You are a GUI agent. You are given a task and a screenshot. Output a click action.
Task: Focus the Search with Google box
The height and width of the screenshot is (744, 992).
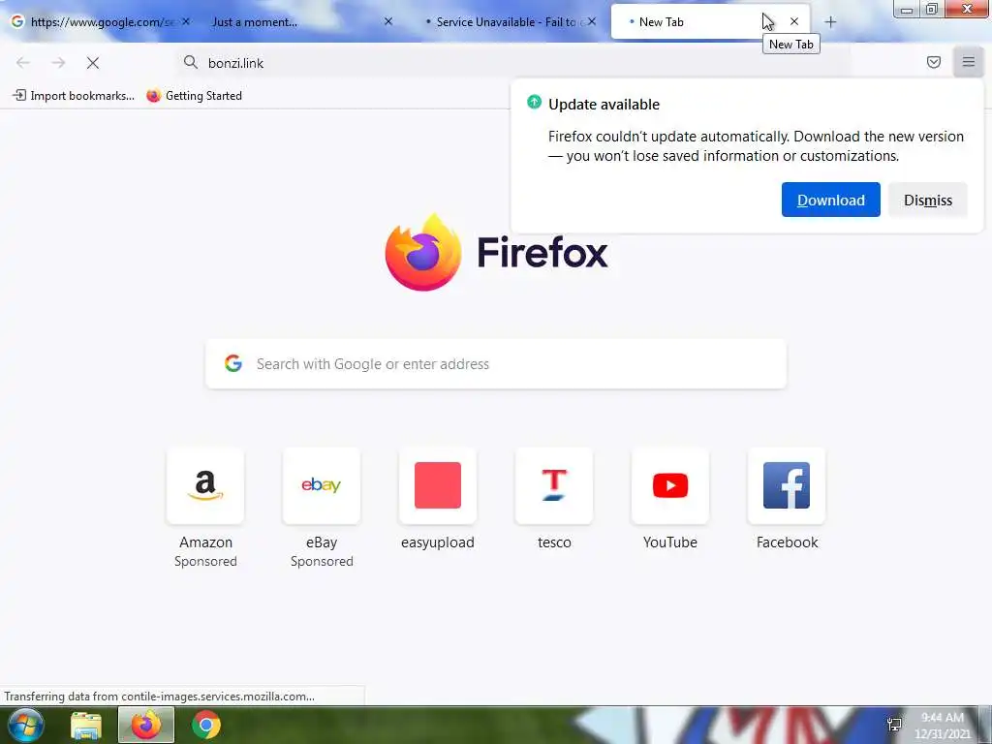click(x=496, y=364)
